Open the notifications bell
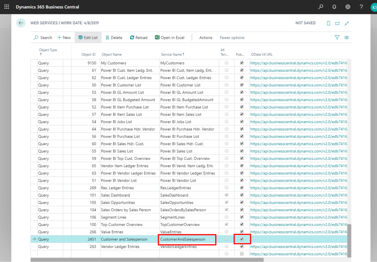 [x=334, y=7]
